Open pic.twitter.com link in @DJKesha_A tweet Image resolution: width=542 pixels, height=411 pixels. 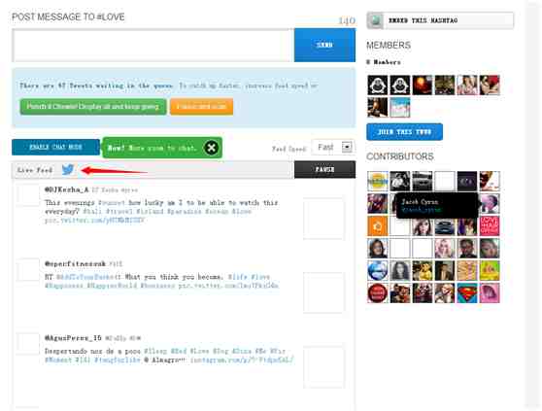[x=94, y=221]
